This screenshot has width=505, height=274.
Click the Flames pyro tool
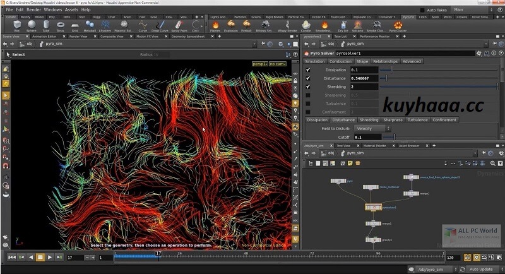coord(215,26)
